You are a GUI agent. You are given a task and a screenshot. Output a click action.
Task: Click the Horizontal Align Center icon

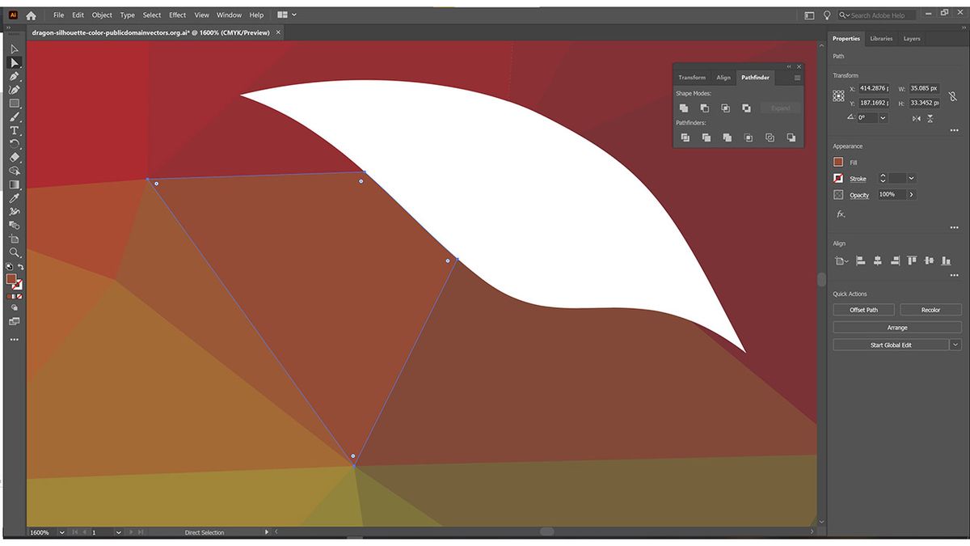point(877,260)
